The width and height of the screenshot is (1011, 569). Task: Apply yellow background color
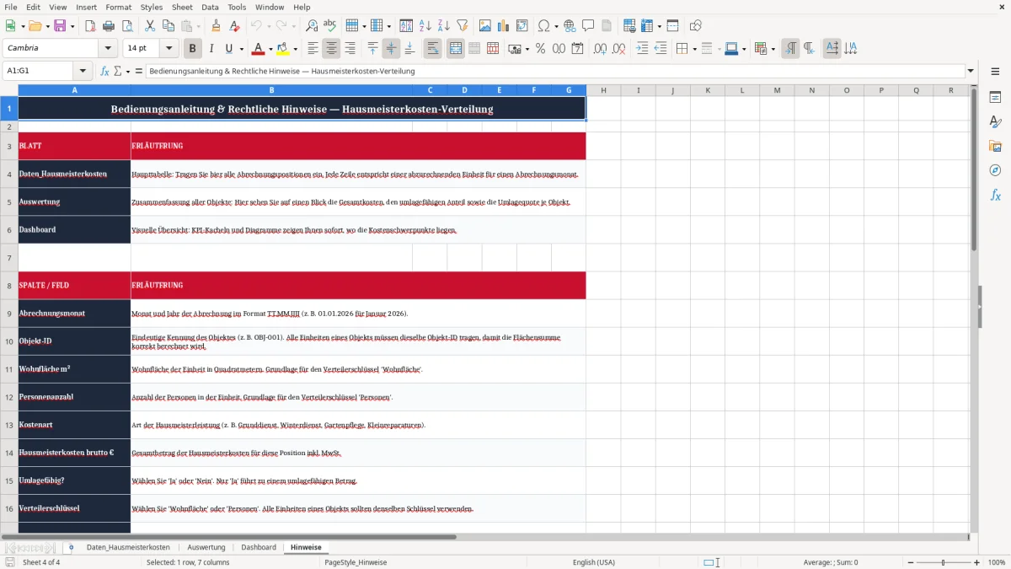coord(283,49)
